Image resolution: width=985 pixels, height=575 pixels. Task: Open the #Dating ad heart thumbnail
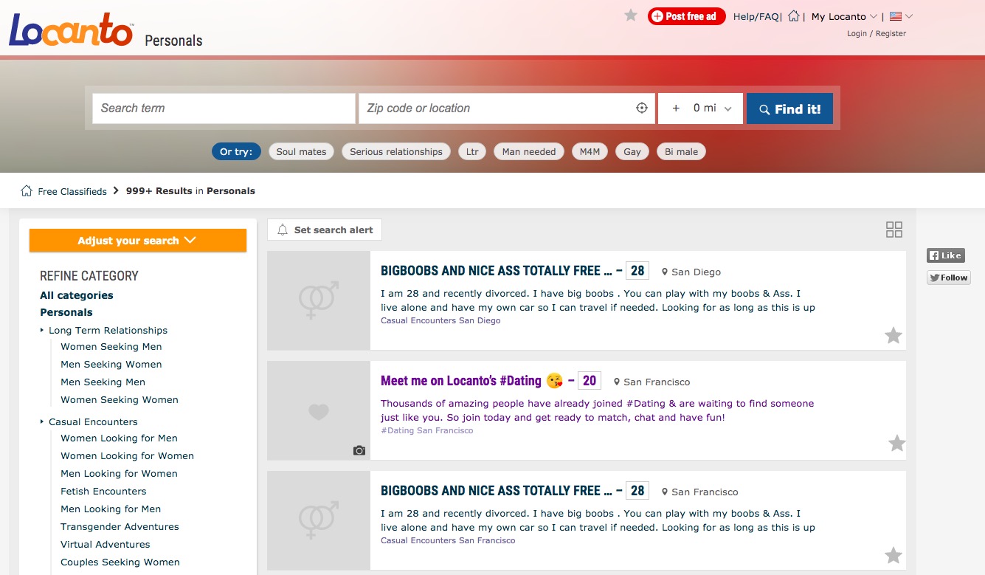(x=319, y=410)
